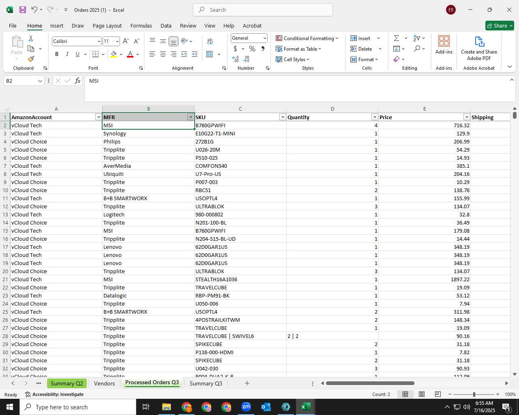Apply the red Font Color swatch
Screen dimensions: 519x415
(x=130, y=54)
